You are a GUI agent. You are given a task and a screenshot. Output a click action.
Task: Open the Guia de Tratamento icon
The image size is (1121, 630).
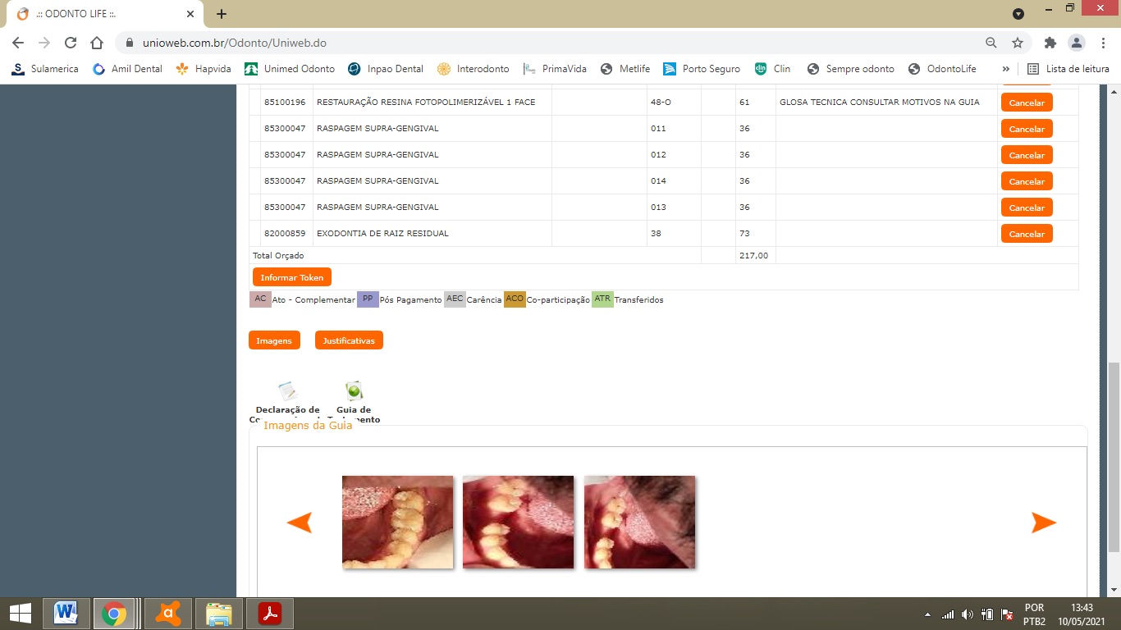coord(354,391)
